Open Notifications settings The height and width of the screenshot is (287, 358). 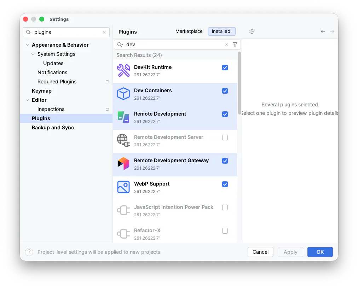[52, 72]
